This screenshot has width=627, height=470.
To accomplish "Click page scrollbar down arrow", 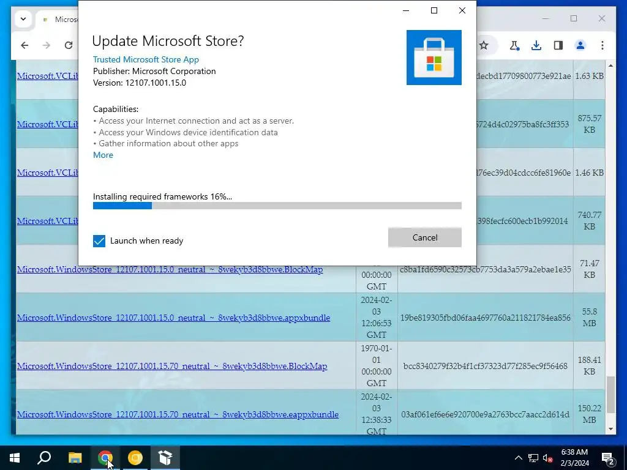I will click(x=610, y=429).
